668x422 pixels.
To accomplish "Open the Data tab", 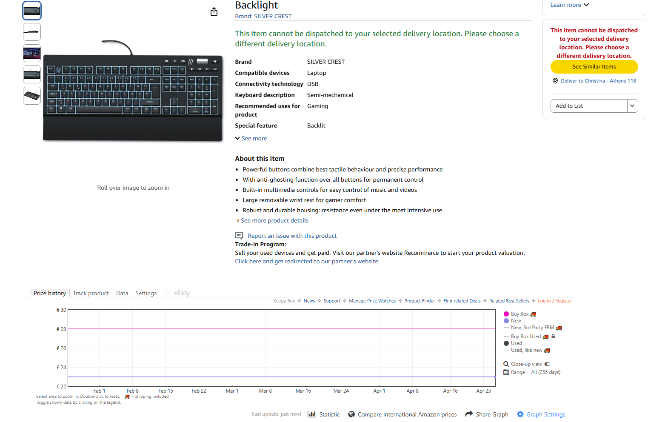I will (x=122, y=293).
